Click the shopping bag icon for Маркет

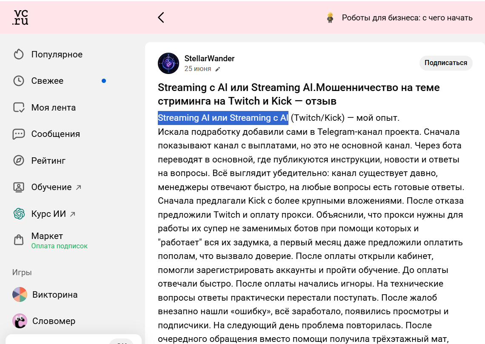tap(19, 240)
